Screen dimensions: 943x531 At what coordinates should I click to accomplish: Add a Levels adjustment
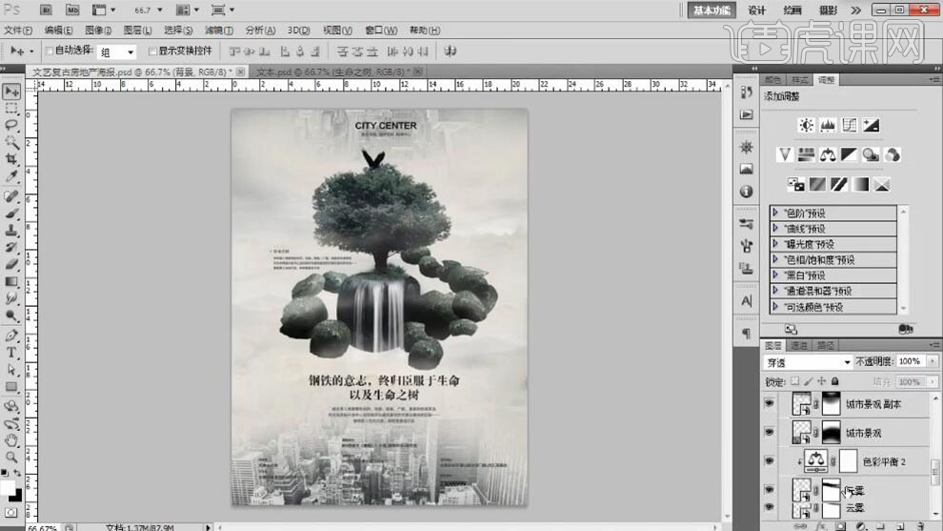pyautogui.click(x=828, y=125)
